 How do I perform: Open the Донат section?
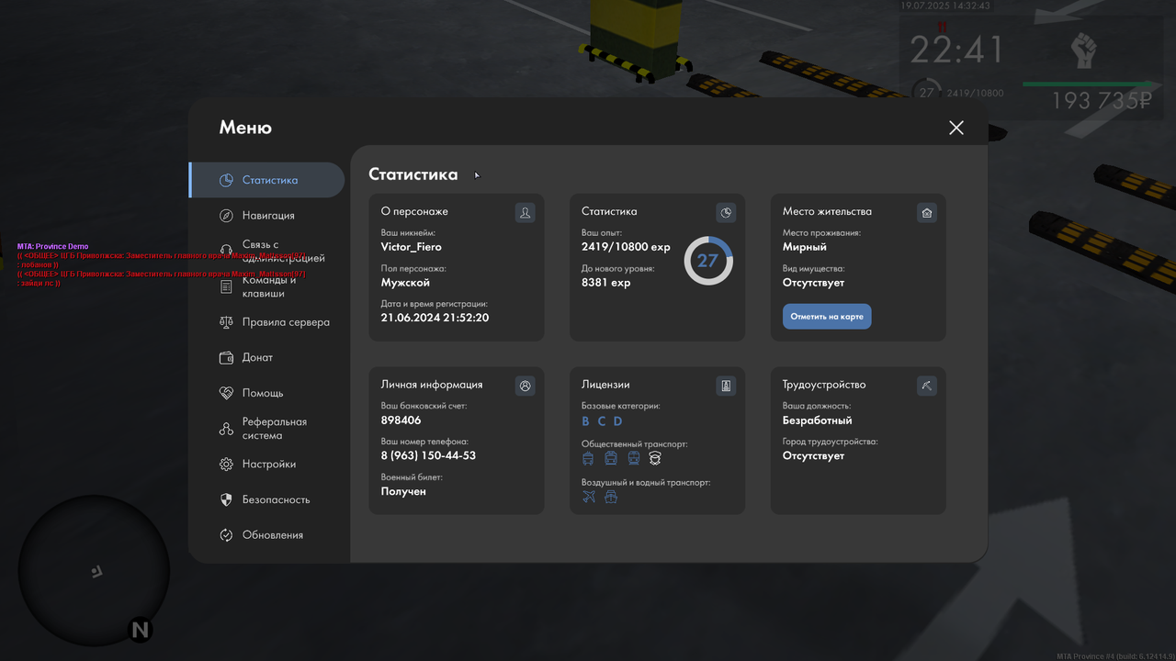(266, 357)
